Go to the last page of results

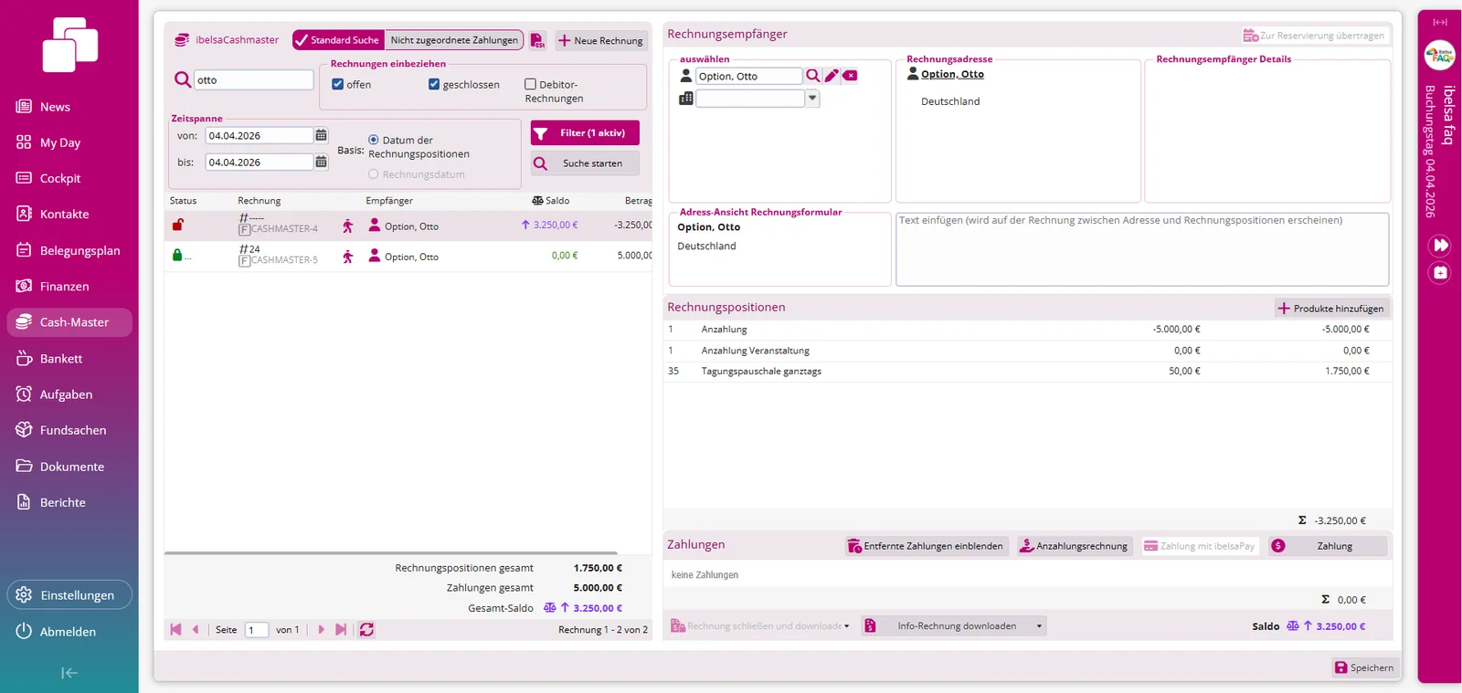pyautogui.click(x=341, y=629)
